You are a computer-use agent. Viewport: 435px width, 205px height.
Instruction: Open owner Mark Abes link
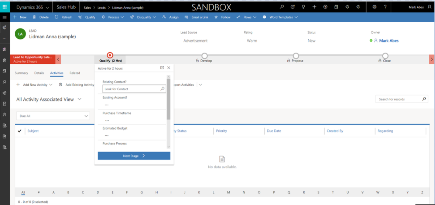[389, 41]
